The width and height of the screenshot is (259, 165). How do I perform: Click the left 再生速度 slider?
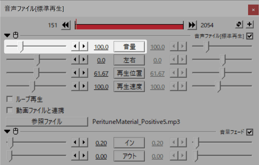click(x=36, y=86)
